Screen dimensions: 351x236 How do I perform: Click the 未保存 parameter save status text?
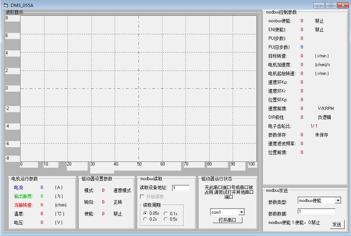coord(321,135)
